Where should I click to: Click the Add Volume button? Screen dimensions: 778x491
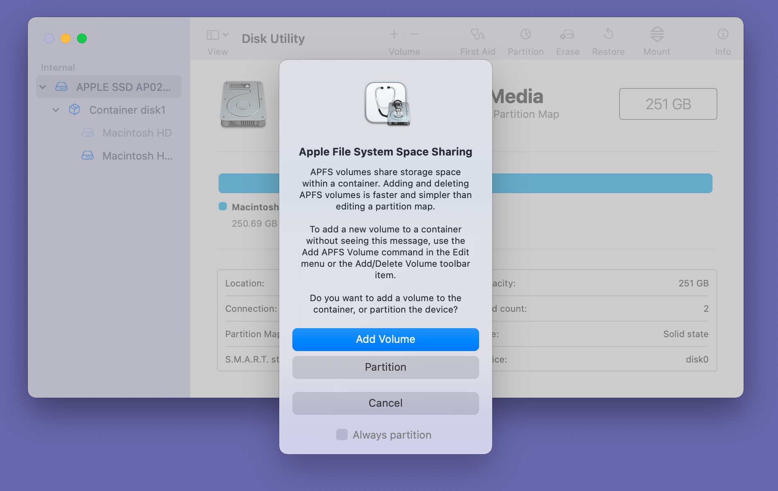385,339
